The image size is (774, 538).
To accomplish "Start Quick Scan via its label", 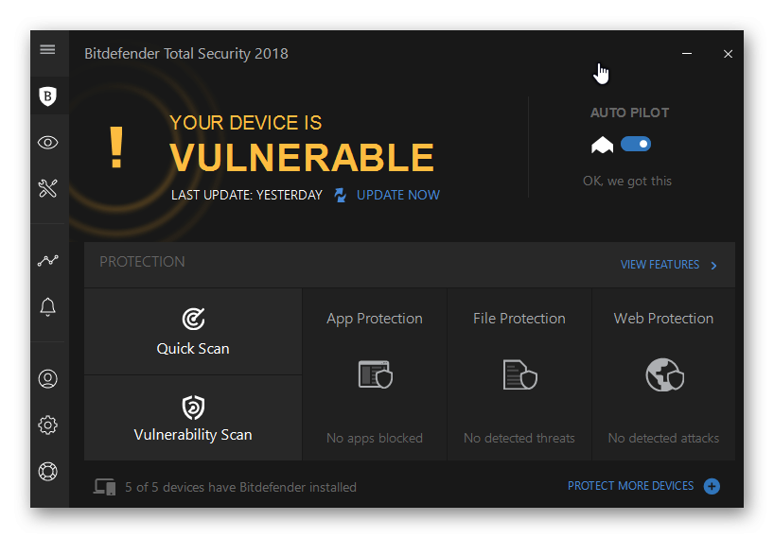I will (193, 349).
